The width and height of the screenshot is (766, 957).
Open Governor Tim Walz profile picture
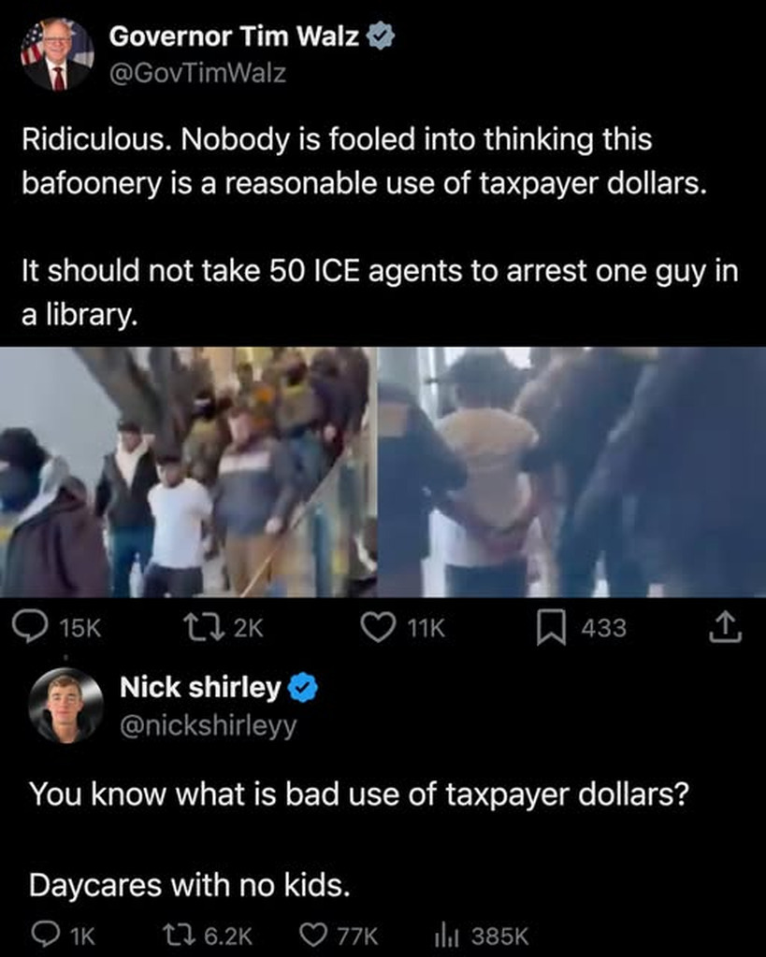(x=58, y=53)
